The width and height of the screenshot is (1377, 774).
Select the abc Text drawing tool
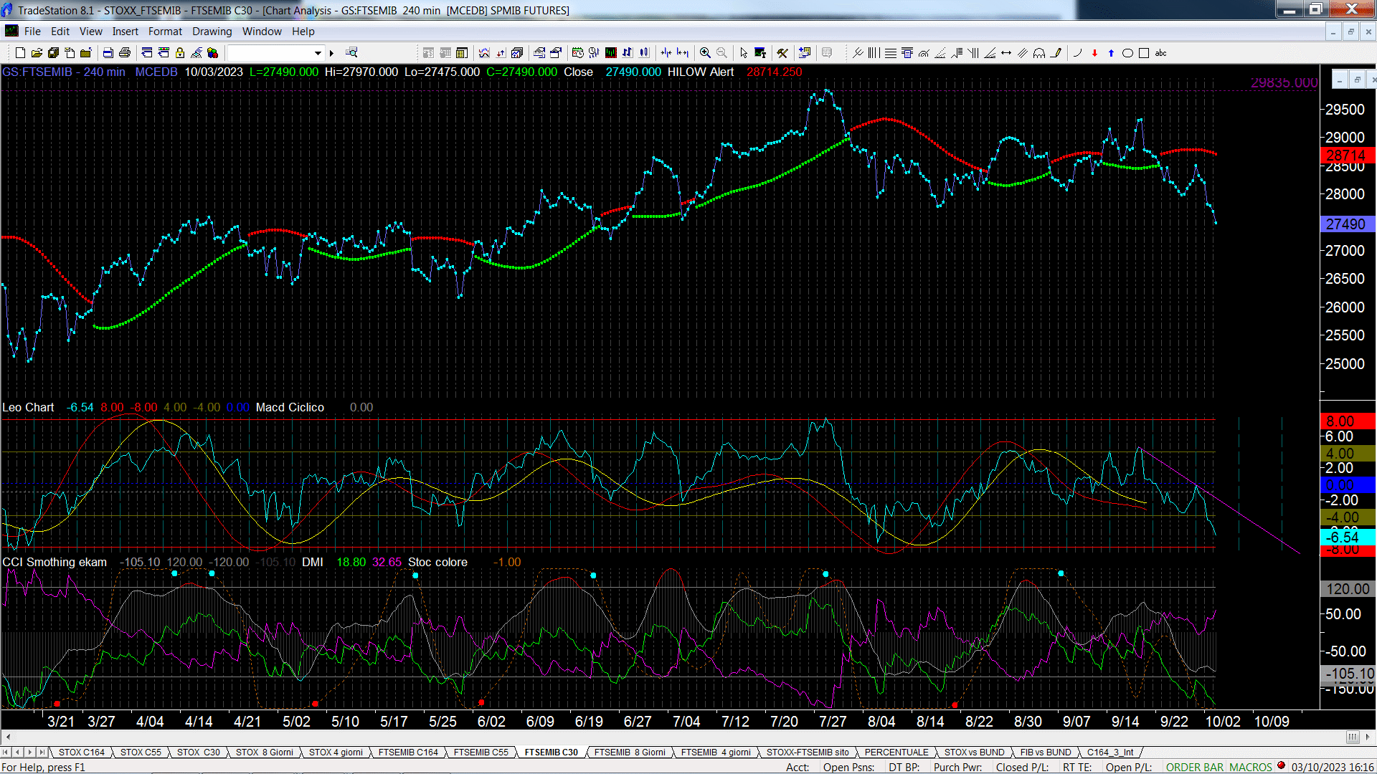coord(1161,53)
